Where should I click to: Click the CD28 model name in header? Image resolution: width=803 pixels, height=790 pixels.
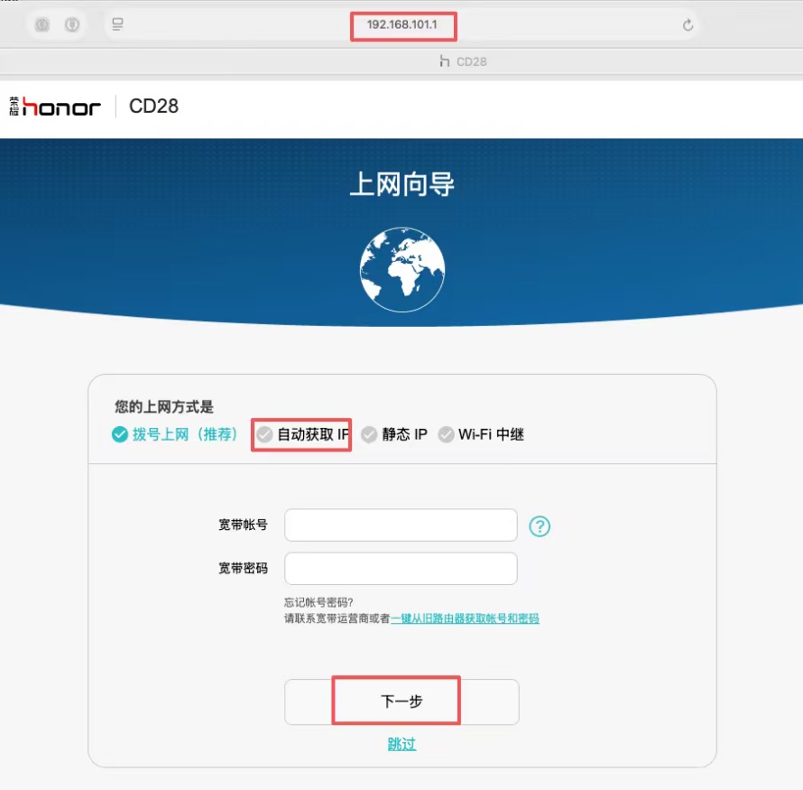coord(153,106)
